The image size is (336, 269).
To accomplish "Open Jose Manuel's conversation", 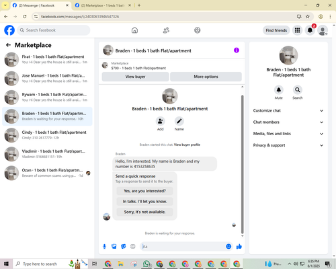I will pos(47,79).
